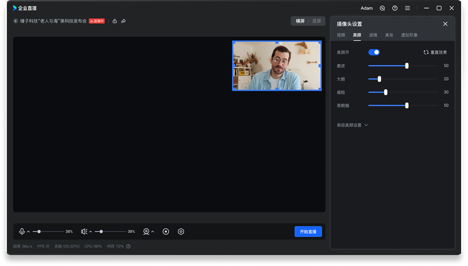Click the 磨皮 slider handle

pyautogui.click(x=407, y=66)
